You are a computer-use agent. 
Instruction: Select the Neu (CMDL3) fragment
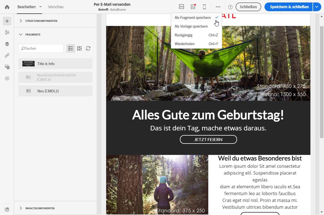pos(56,91)
